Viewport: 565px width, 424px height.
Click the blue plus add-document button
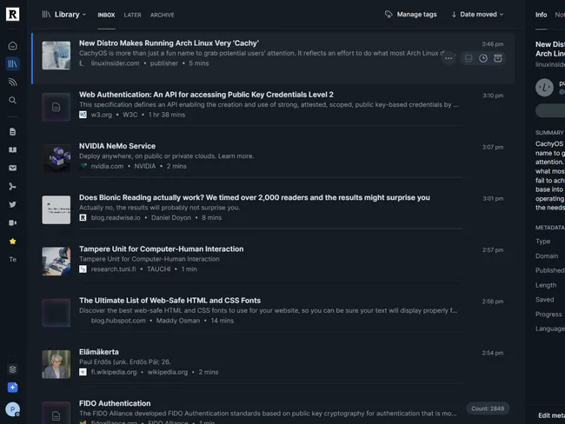[13, 388]
